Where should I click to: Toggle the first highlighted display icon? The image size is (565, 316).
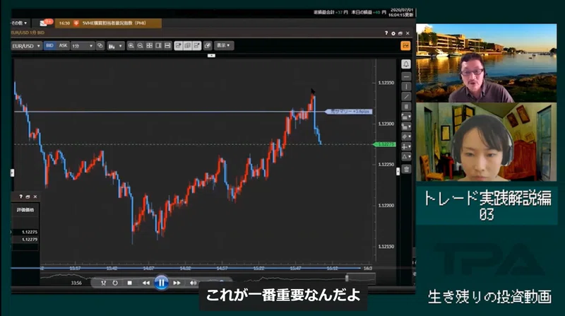179,45
